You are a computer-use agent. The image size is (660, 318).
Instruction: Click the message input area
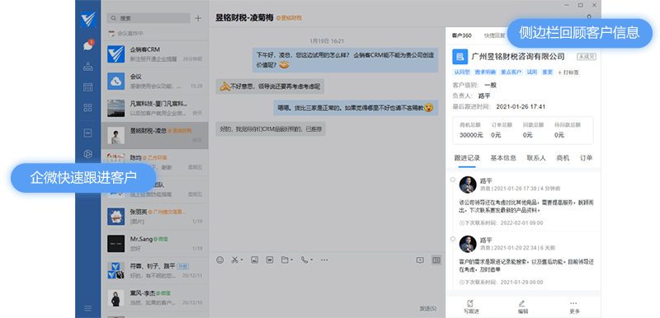pyautogui.click(x=327, y=284)
